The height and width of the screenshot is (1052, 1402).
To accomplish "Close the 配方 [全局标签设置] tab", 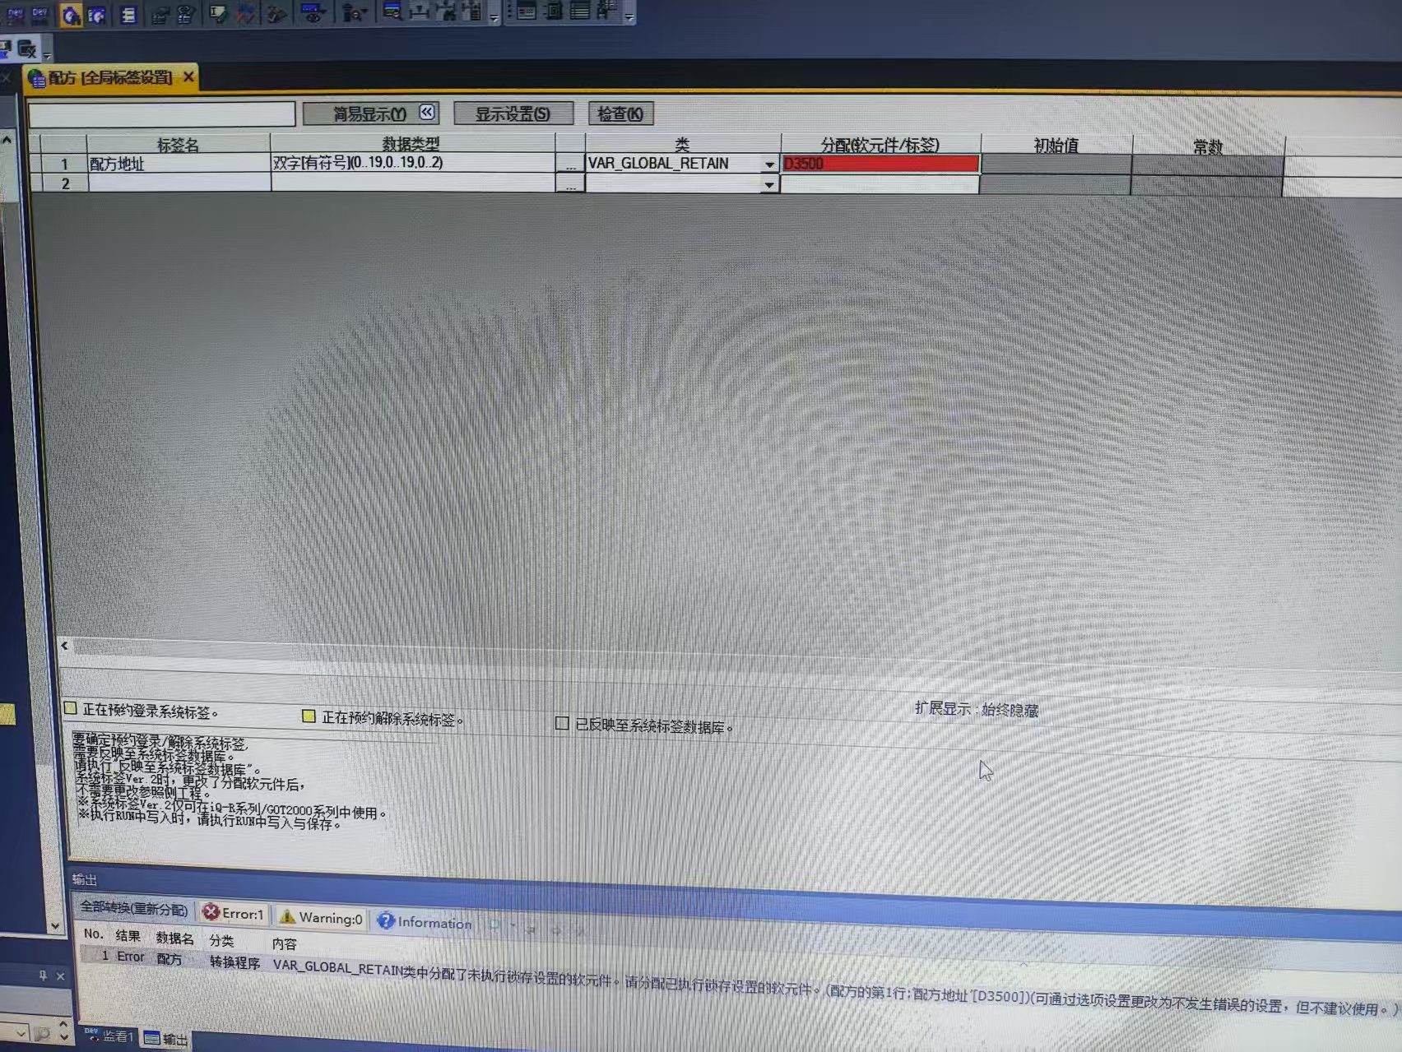I will (x=188, y=76).
